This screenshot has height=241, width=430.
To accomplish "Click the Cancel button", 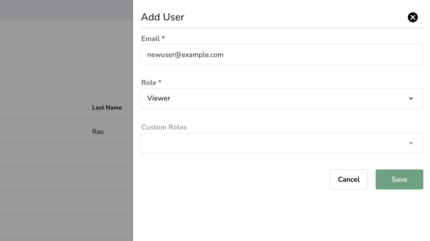I will tap(349, 179).
